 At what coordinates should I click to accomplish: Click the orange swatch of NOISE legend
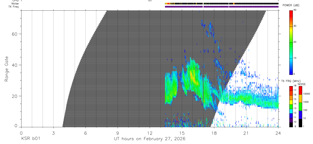[x=300, y=99]
